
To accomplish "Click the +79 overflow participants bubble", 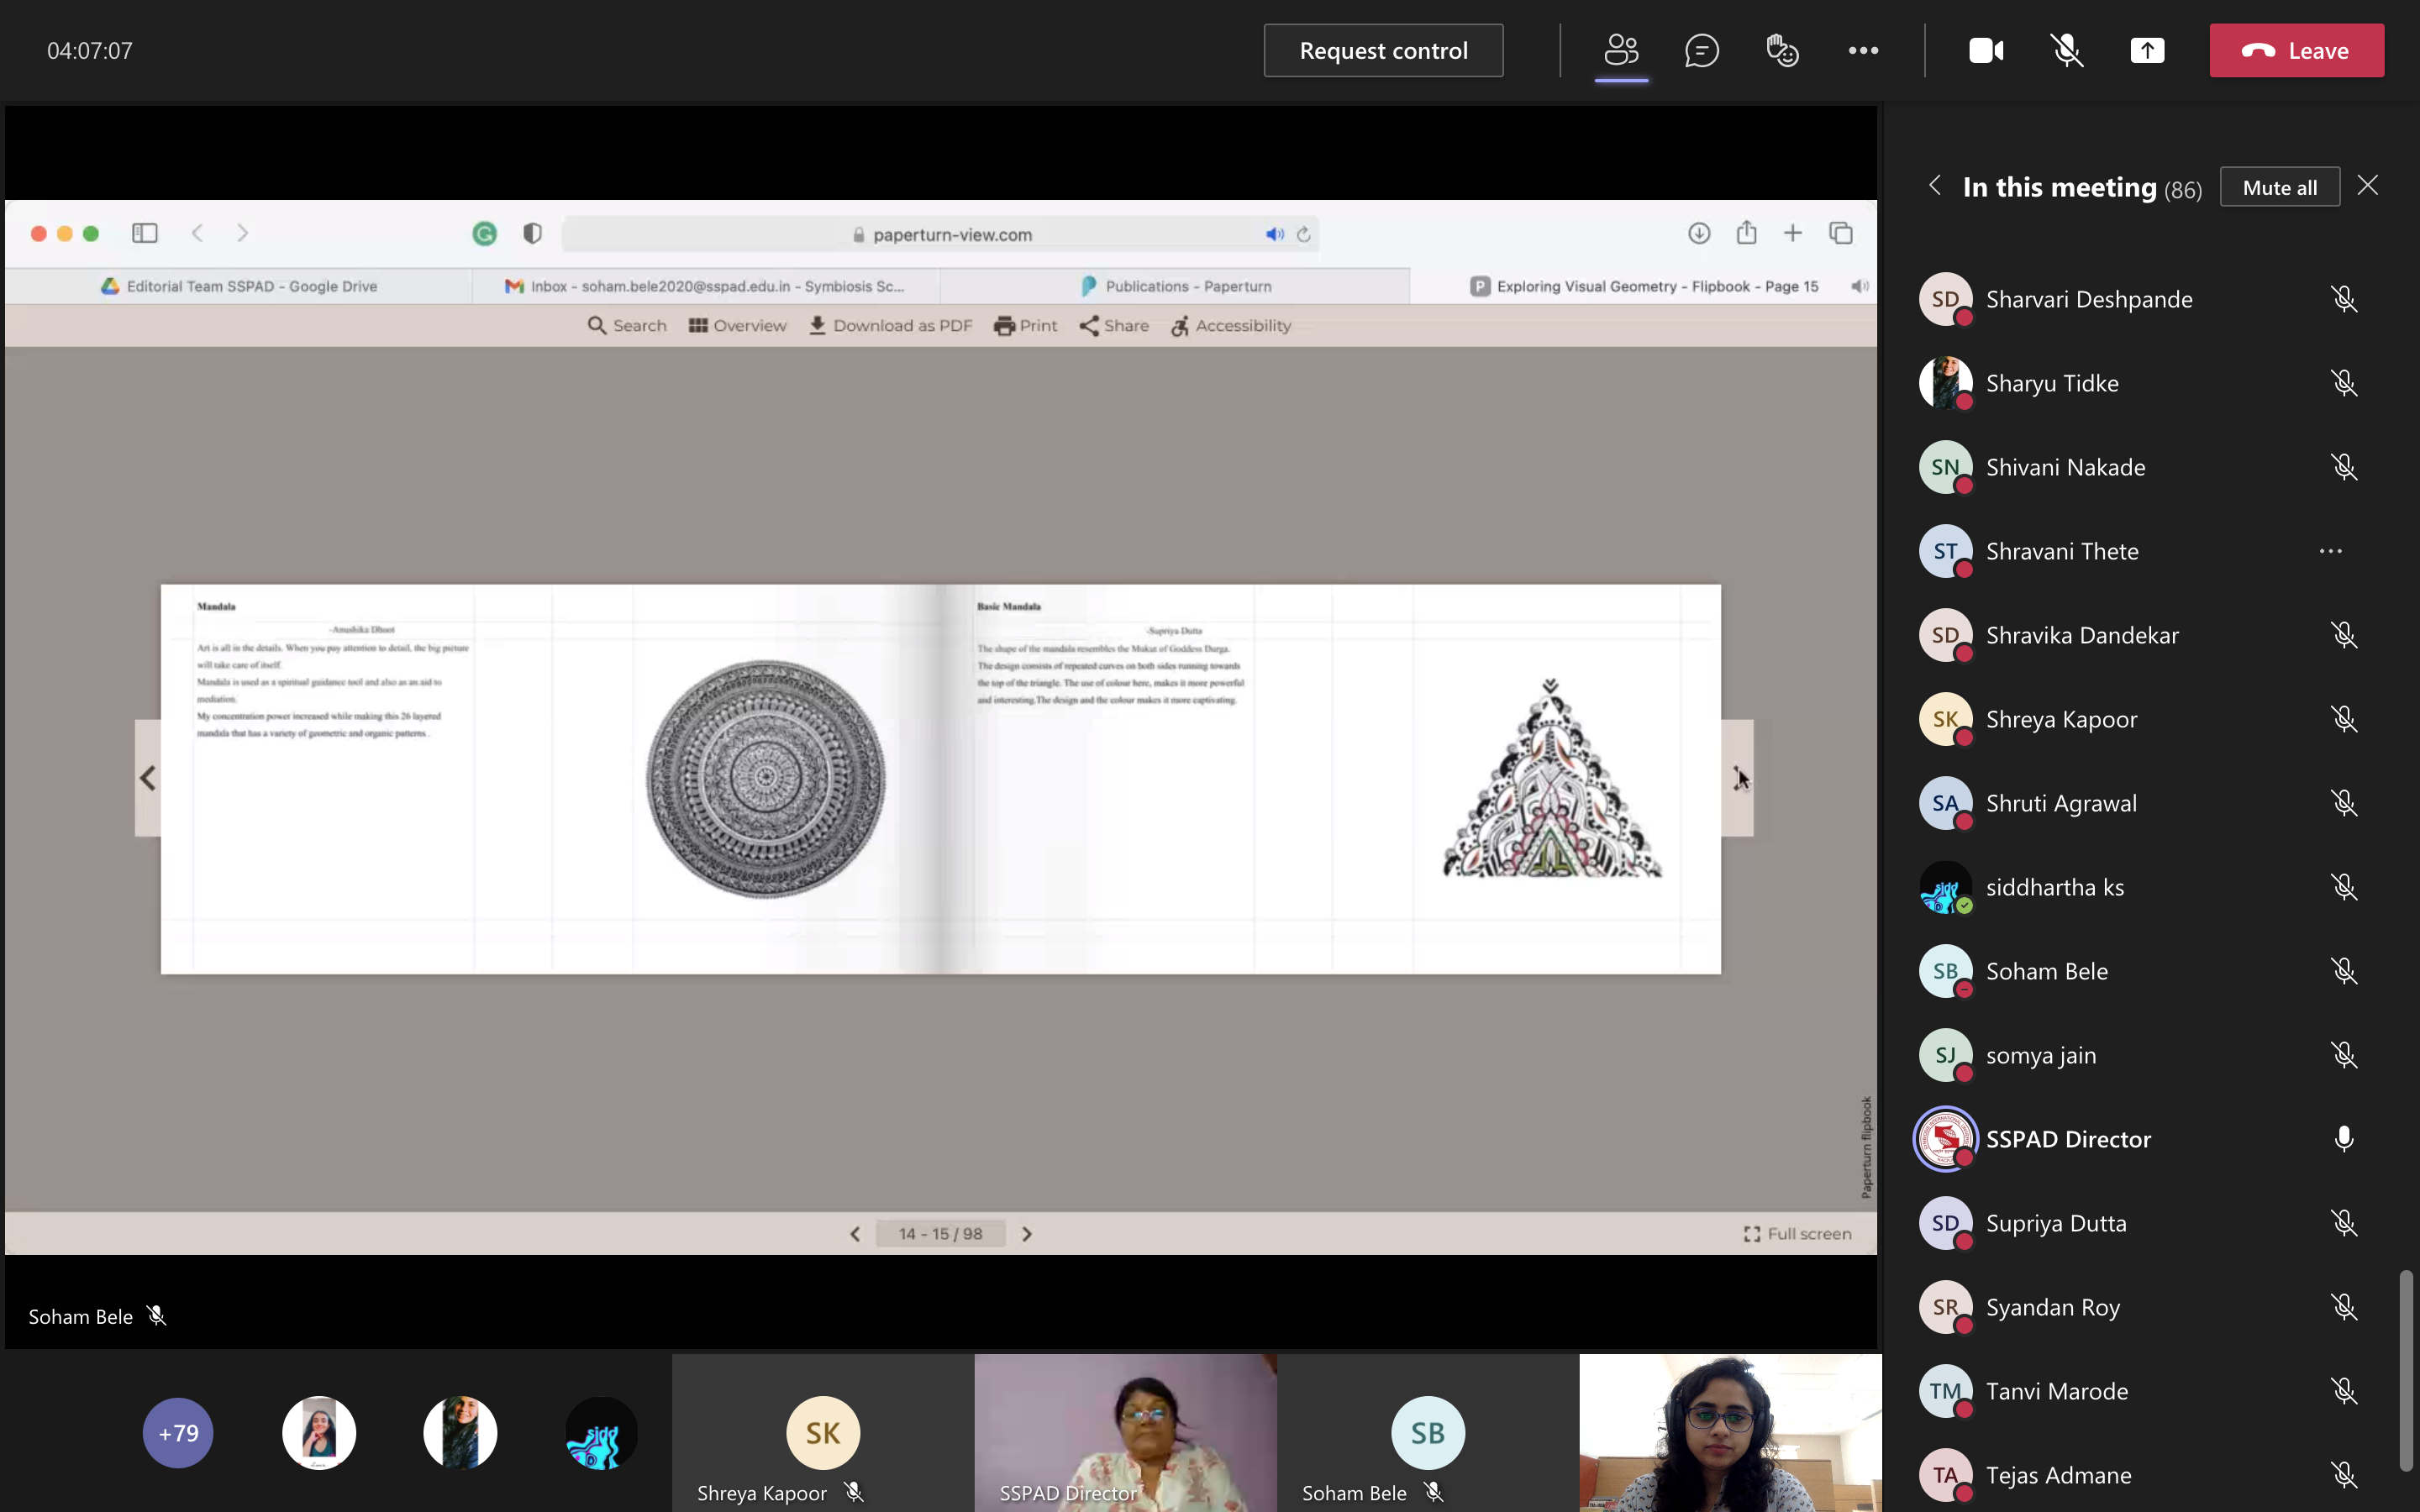I will pos(178,1432).
